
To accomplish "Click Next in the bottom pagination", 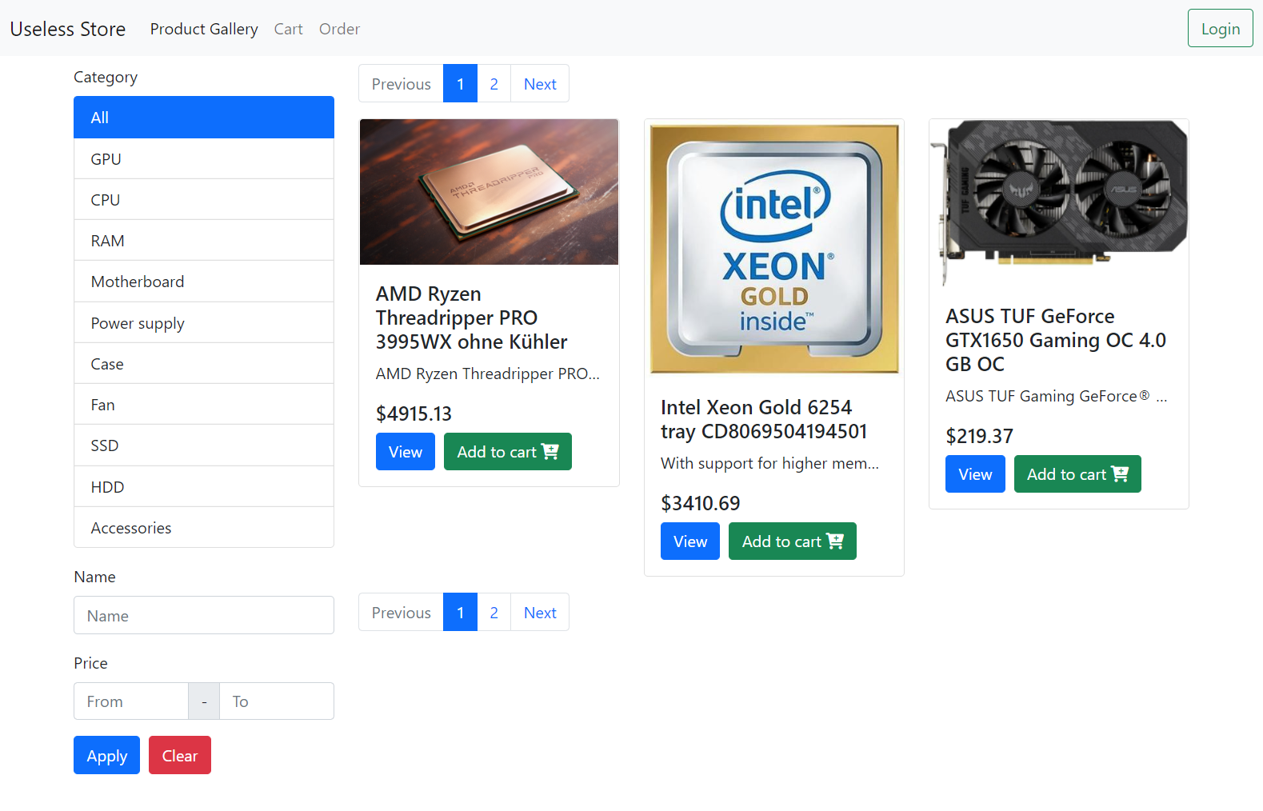I will tap(540, 612).
